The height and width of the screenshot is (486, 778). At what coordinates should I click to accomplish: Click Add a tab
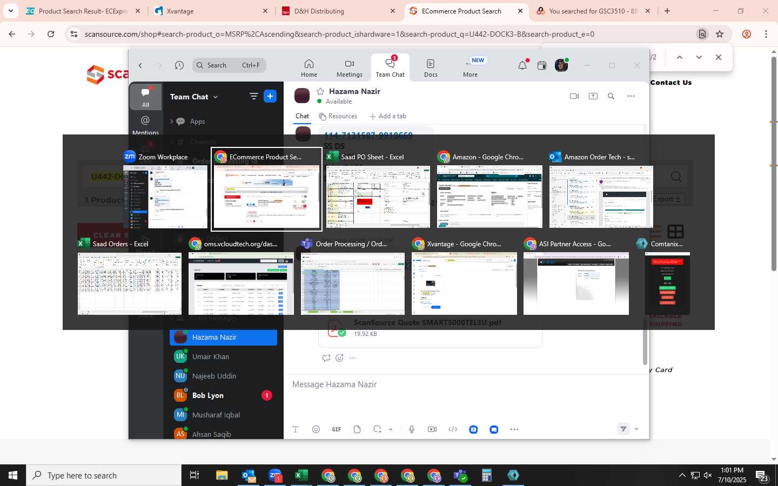388,116
